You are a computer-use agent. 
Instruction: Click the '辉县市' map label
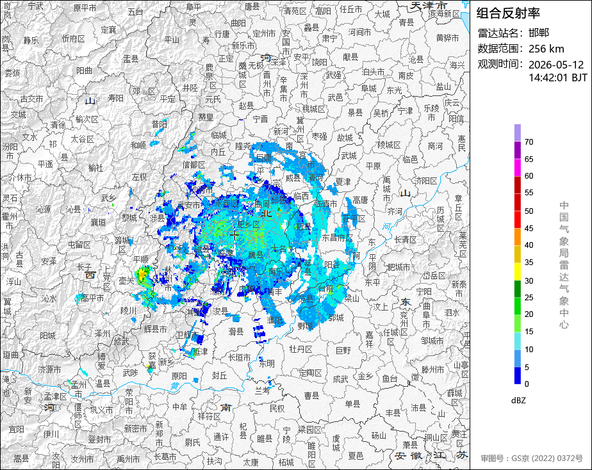pyautogui.click(x=155, y=329)
